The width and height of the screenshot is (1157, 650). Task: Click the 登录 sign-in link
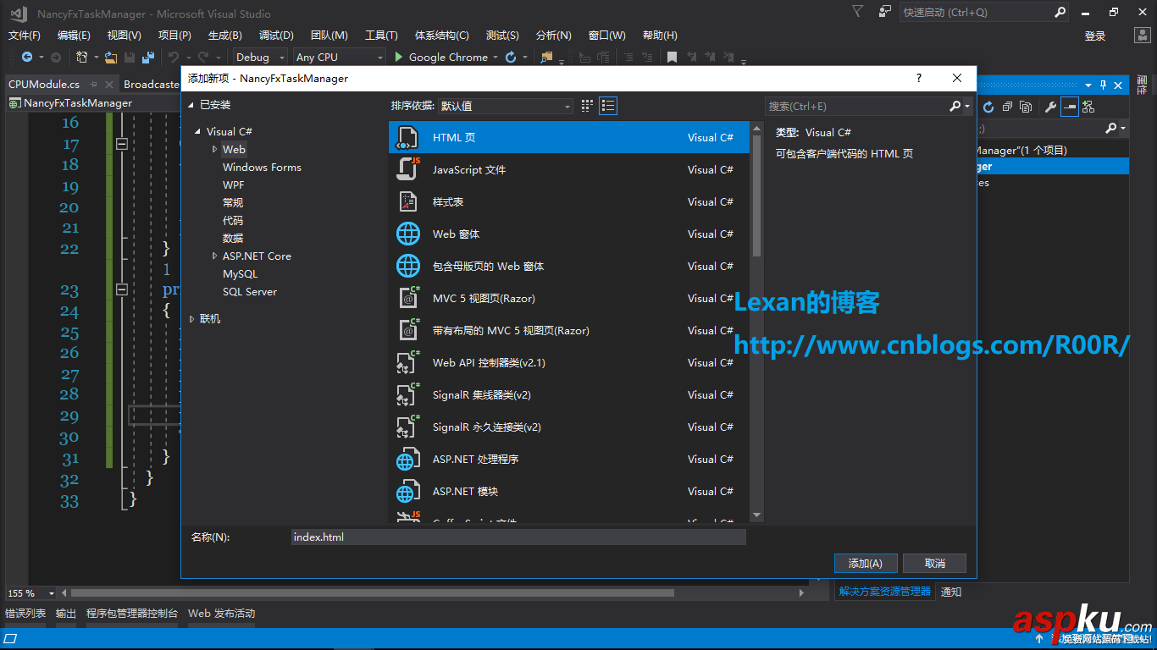click(x=1095, y=36)
